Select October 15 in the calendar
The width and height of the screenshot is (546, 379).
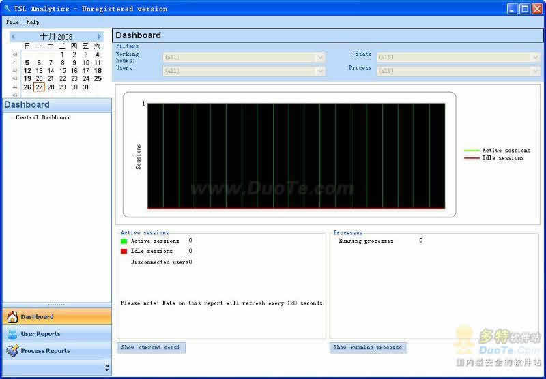pos(62,71)
